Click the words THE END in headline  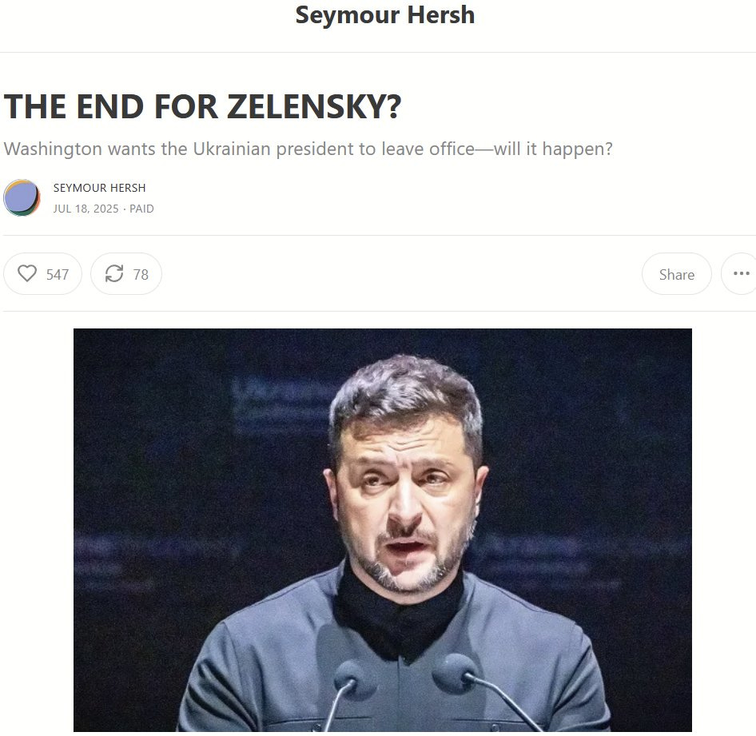pyautogui.click(x=74, y=106)
